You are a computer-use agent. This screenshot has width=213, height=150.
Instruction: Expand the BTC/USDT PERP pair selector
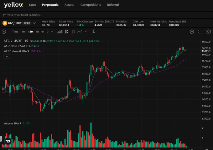click(x=34, y=23)
